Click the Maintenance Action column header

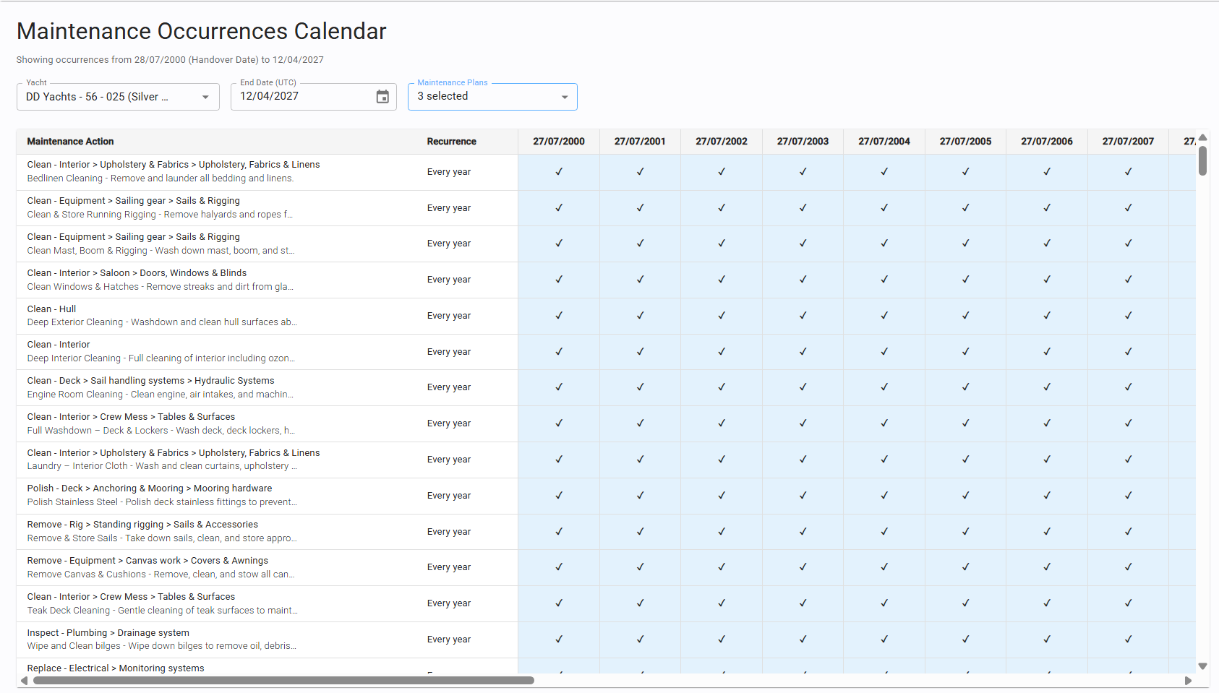pyautogui.click(x=71, y=142)
